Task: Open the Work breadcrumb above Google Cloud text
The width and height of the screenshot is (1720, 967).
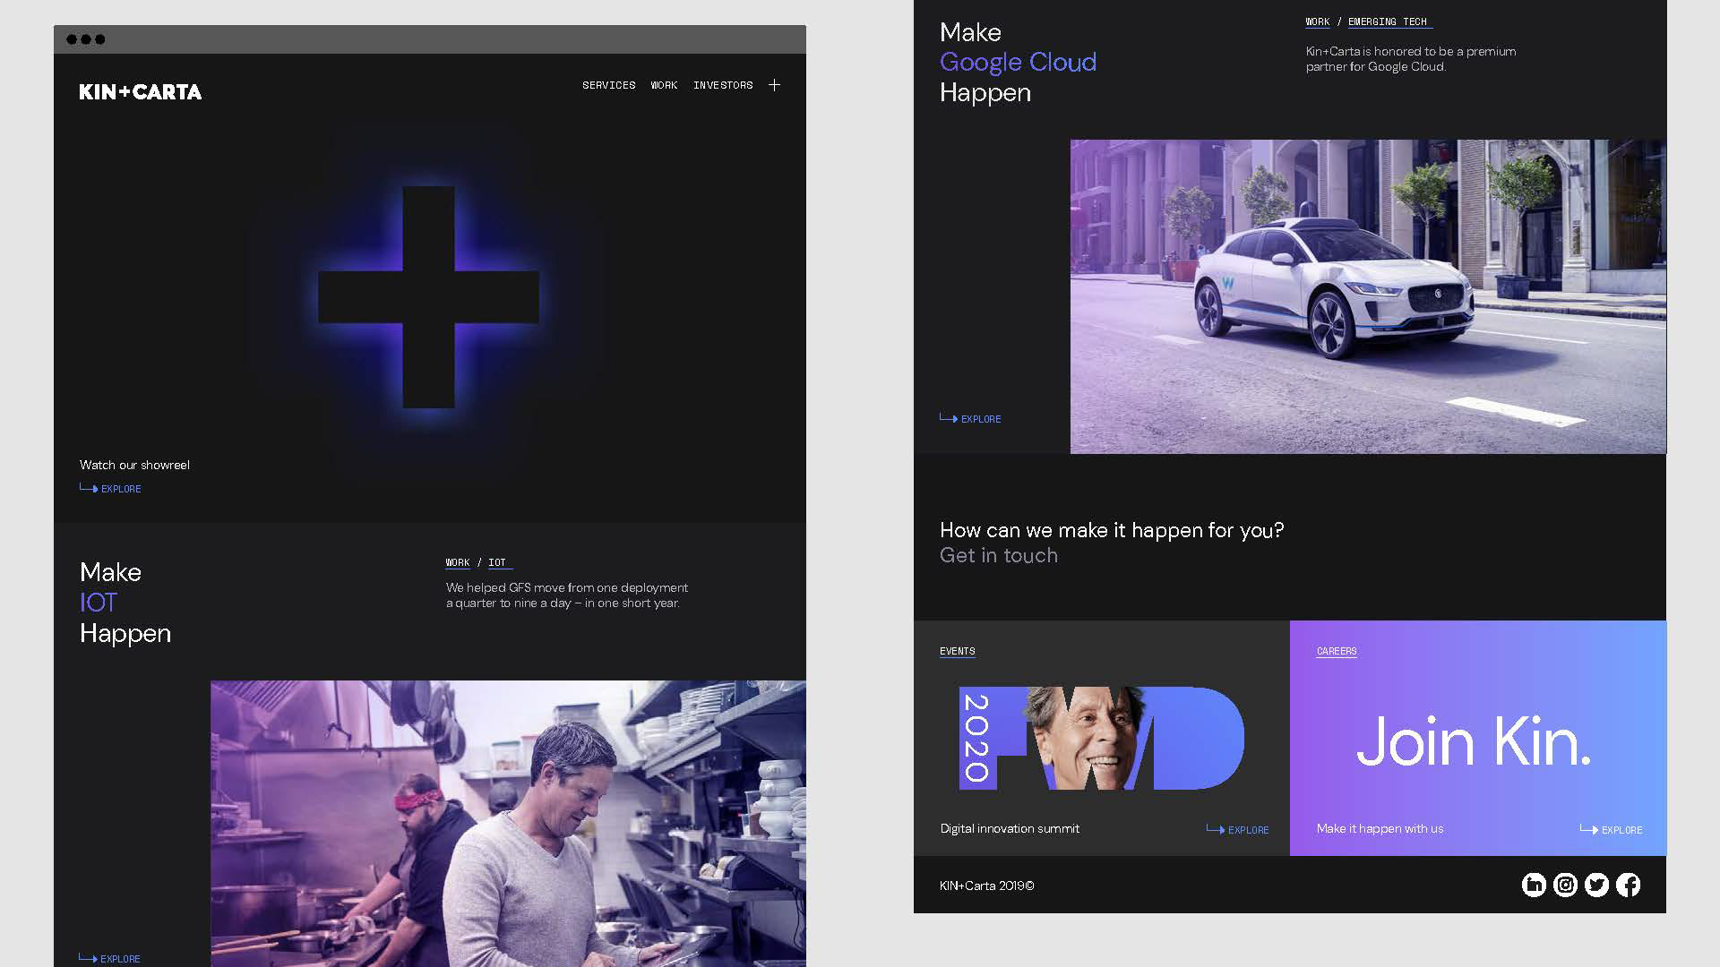Action: click(1317, 21)
